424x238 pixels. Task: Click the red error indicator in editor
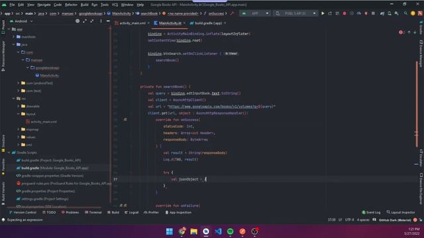(x=401, y=32)
